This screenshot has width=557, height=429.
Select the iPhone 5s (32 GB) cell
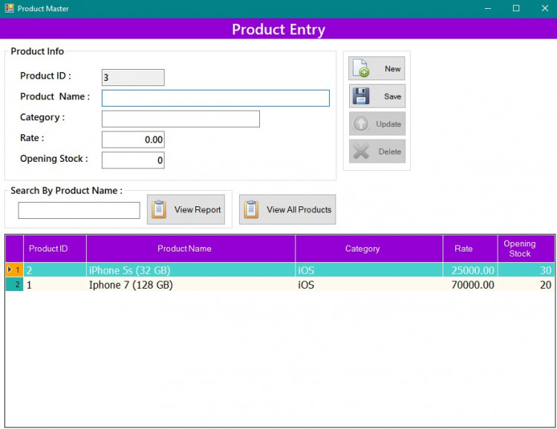[130, 270]
